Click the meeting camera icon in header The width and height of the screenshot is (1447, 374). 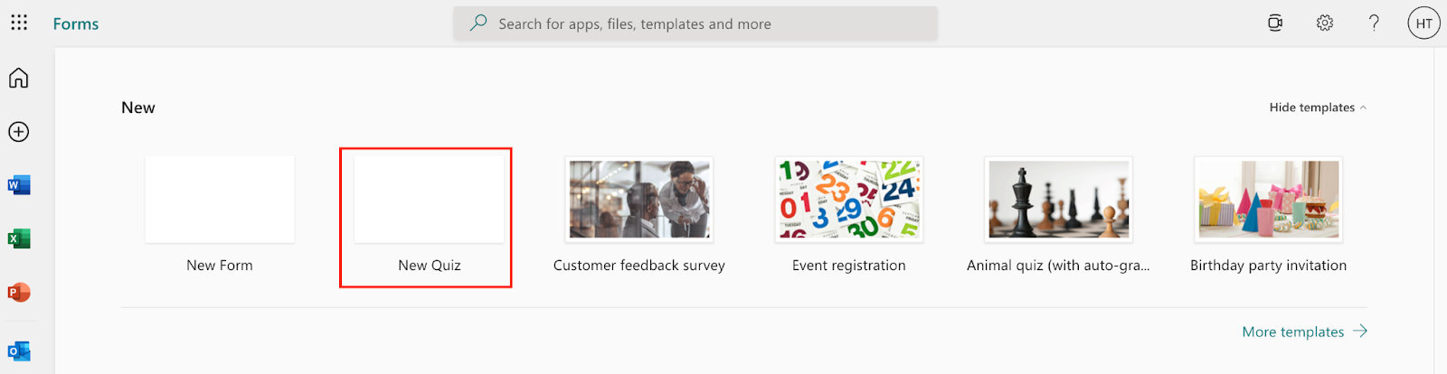pyautogui.click(x=1275, y=23)
